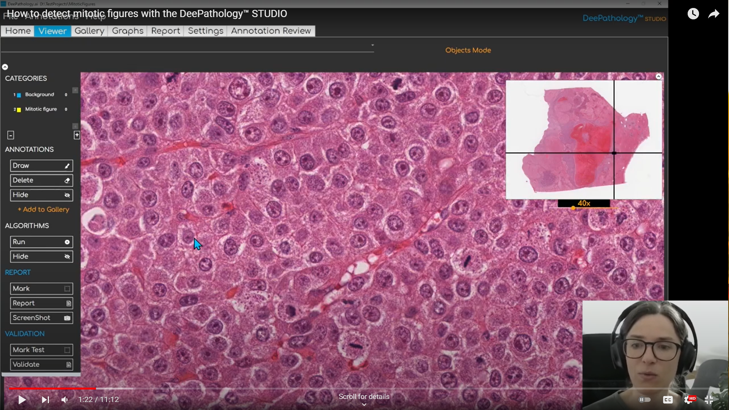Click the Run algorithm icon

67,242
